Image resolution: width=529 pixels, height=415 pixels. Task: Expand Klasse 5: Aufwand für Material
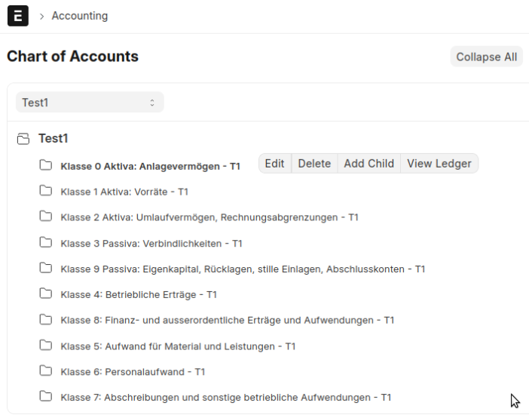[x=178, y=346]
